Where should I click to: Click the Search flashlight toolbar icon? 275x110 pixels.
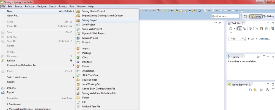click(x=186, y=11)
